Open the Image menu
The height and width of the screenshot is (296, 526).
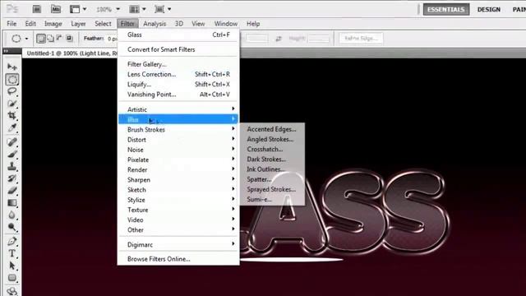pyautogui.click(x=53, y=24)
